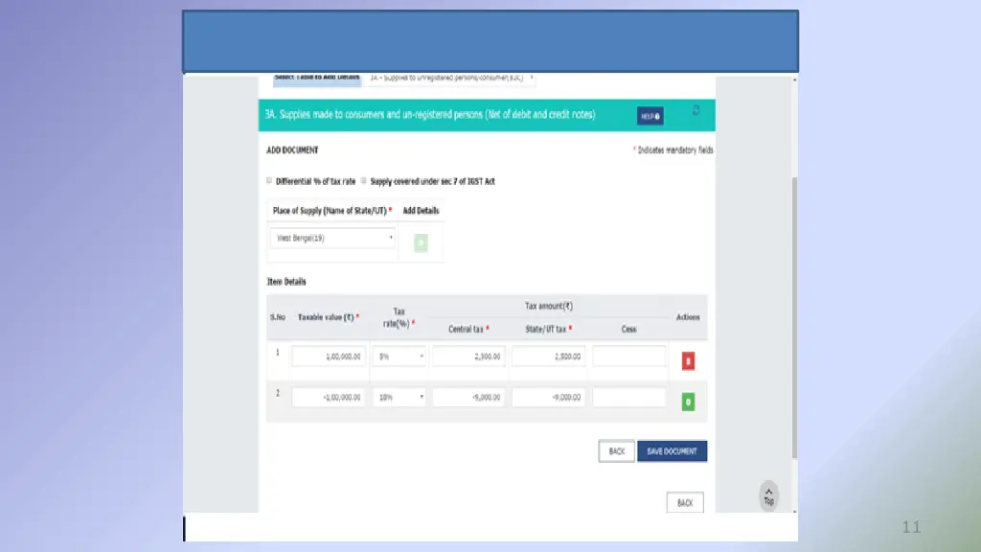Focus the State/UT tax field in row 2

point(548,397)
